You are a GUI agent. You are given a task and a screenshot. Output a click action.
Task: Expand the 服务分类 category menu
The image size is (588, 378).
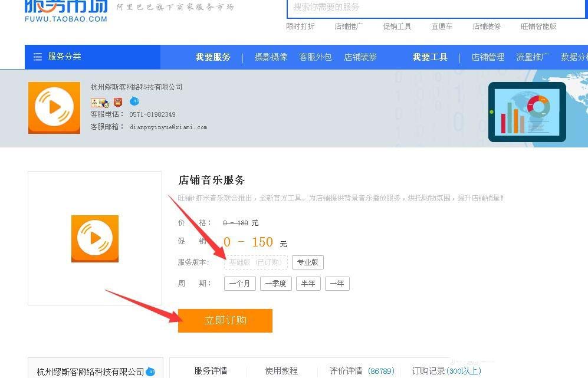tap(92, 57)
